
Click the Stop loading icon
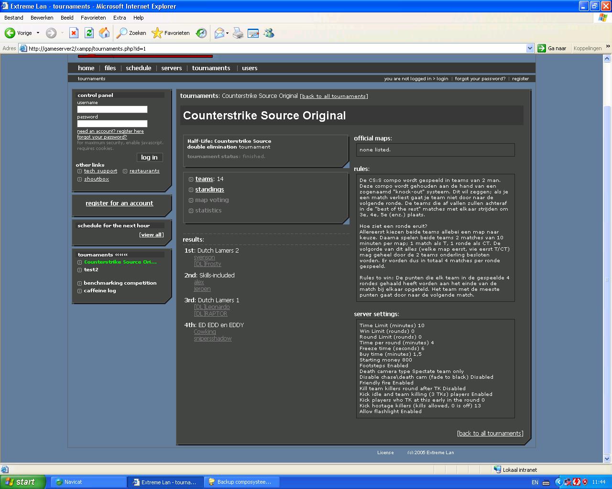point(74,33)
